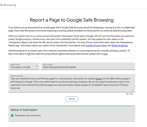147x127 pixels.
Task: Click the "Submission was successful." message
Action: (28, 116)
